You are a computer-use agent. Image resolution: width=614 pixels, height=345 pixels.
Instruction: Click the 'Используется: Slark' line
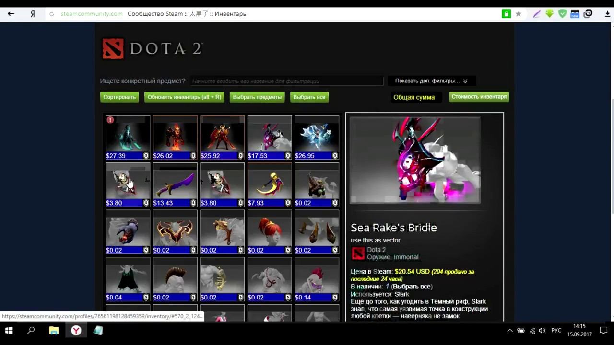point(380,294)
